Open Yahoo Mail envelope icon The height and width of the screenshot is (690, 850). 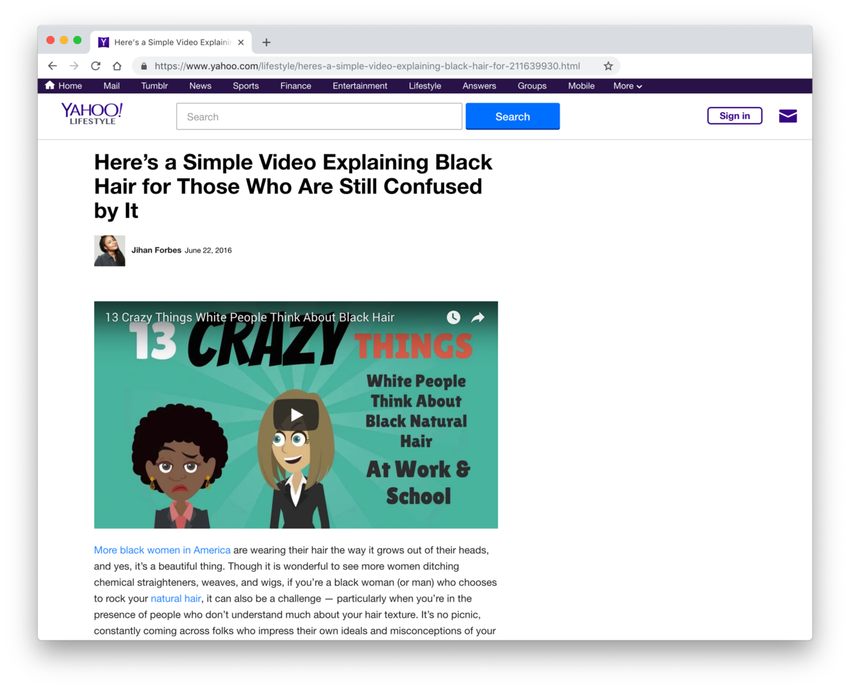pyautogui.click(x=788, y=116)
